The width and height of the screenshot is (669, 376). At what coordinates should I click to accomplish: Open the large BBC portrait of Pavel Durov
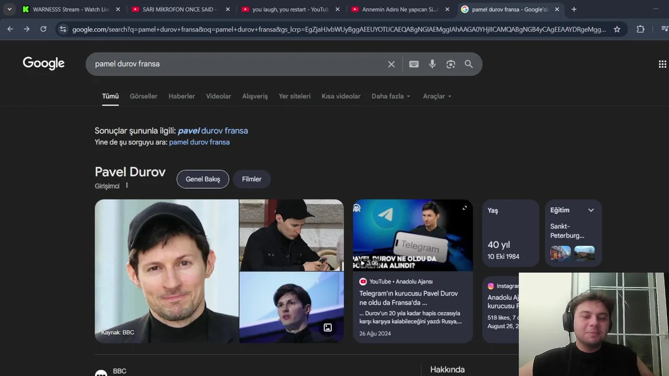click(x=167, y=271)
